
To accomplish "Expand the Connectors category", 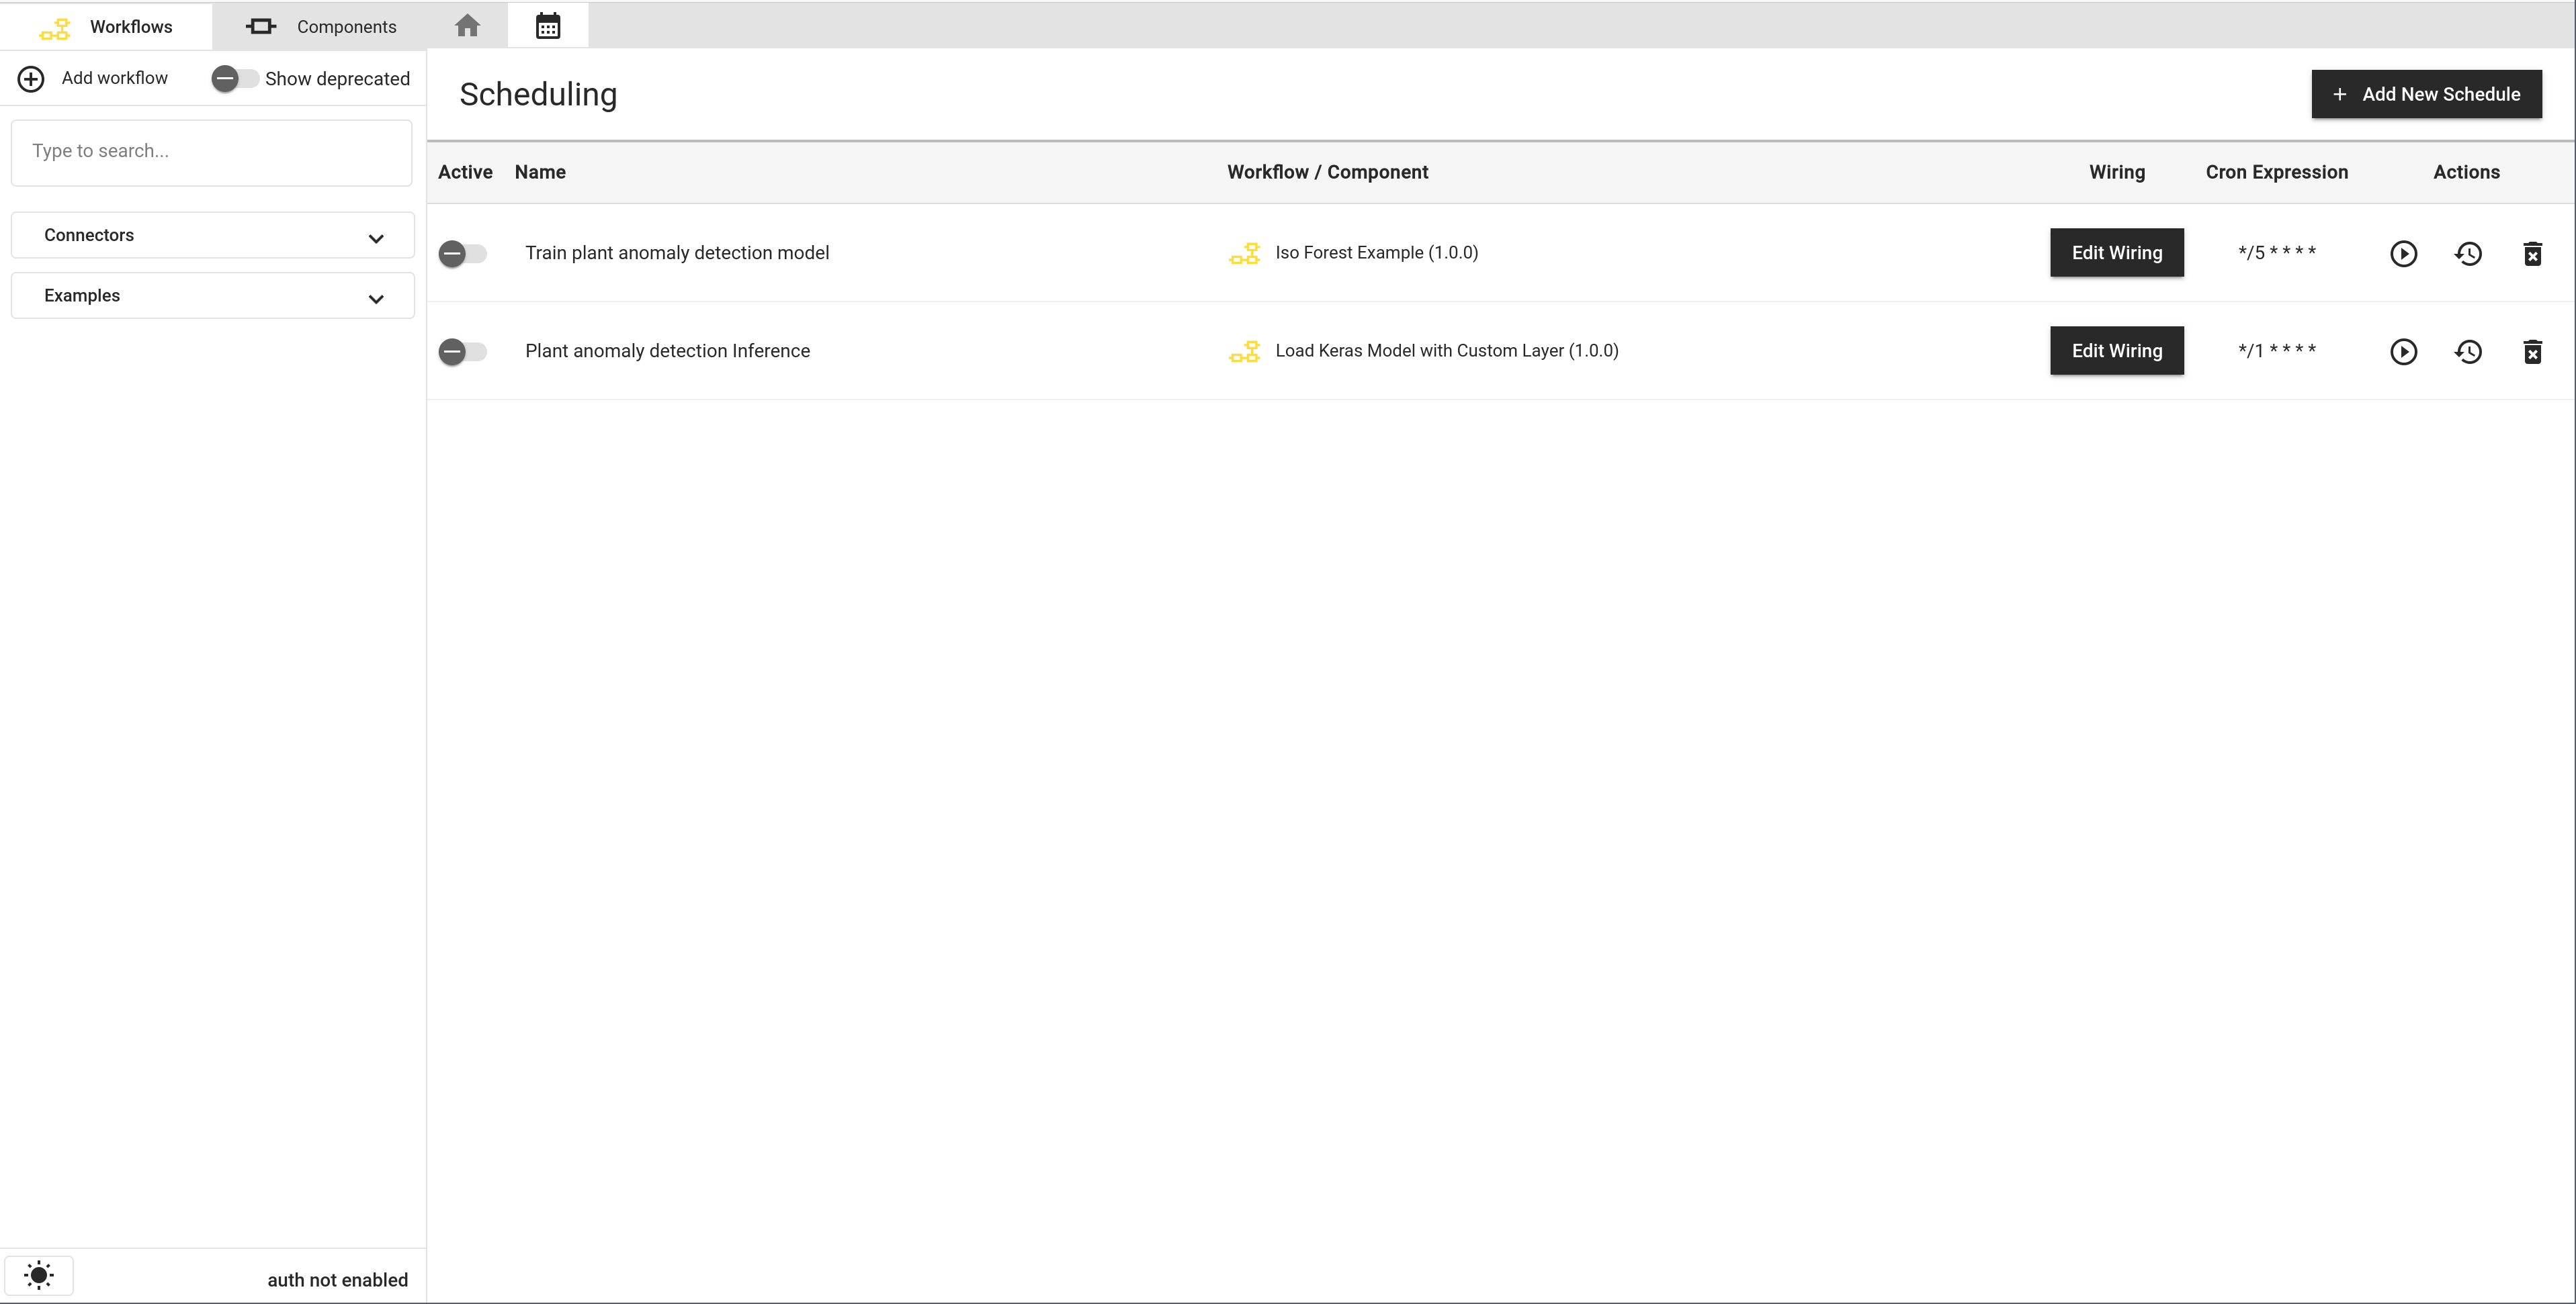I will point(212,235).
